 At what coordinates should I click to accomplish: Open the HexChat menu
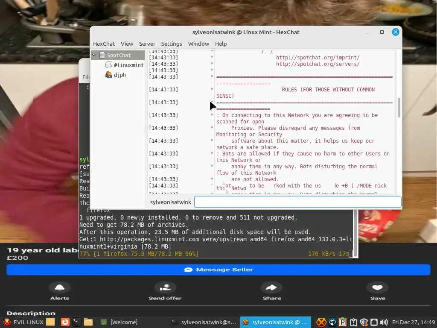104,44
